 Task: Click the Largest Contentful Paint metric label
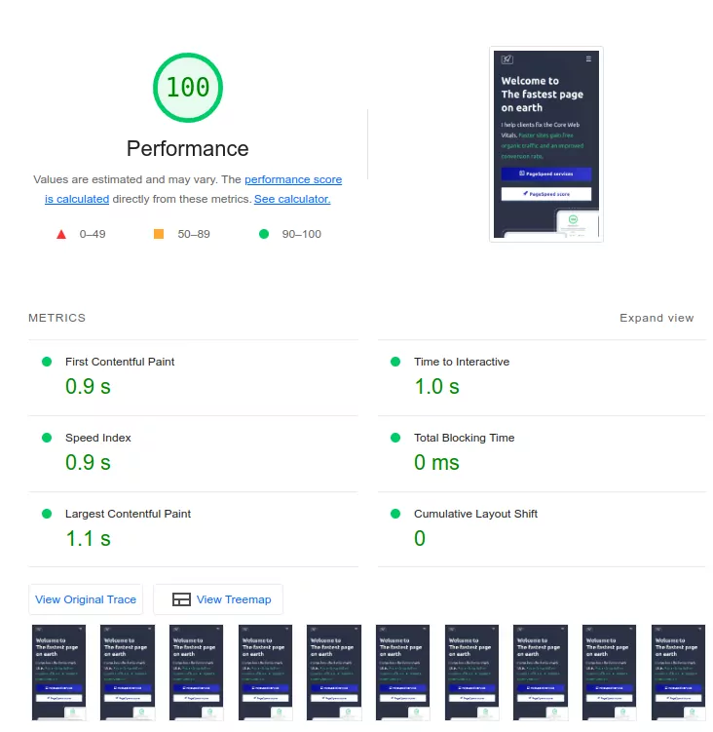(x=128, y=514)
